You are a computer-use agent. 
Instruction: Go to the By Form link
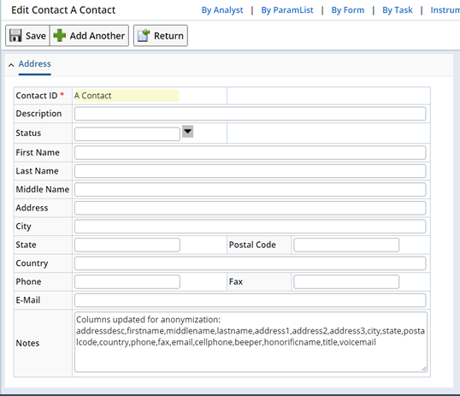point(348,10)
